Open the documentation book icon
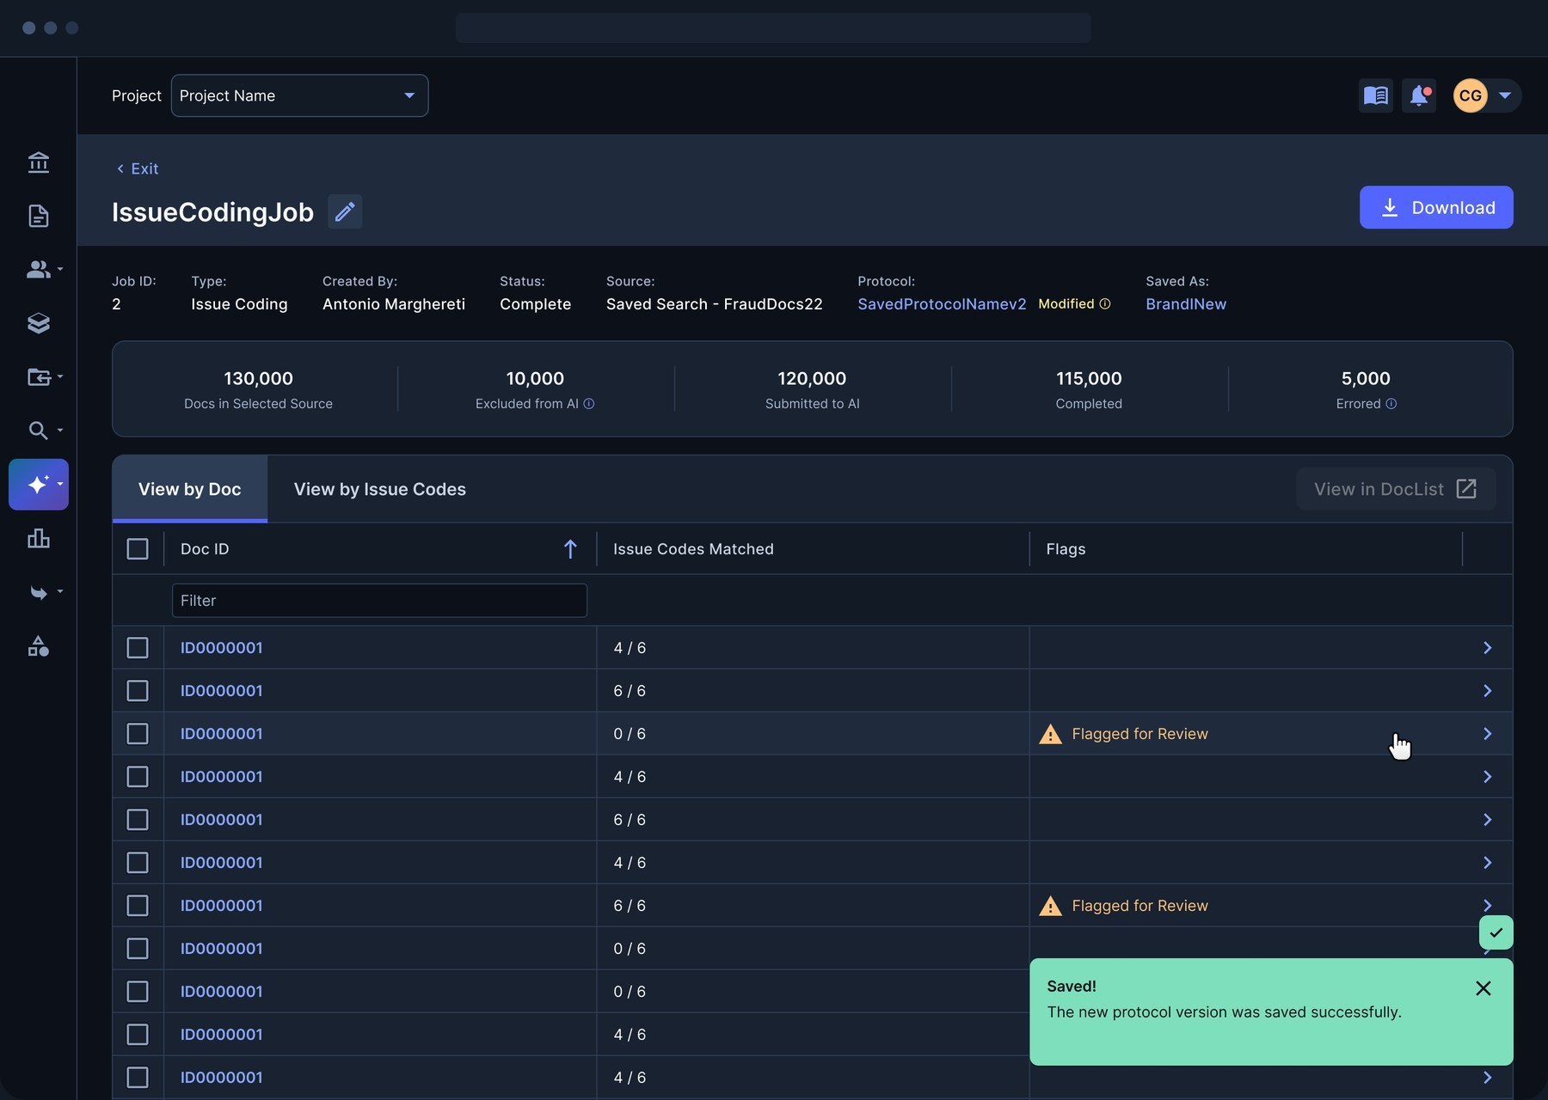The width and height of the screenshot is (1548, 1100). coord(1376,95)
